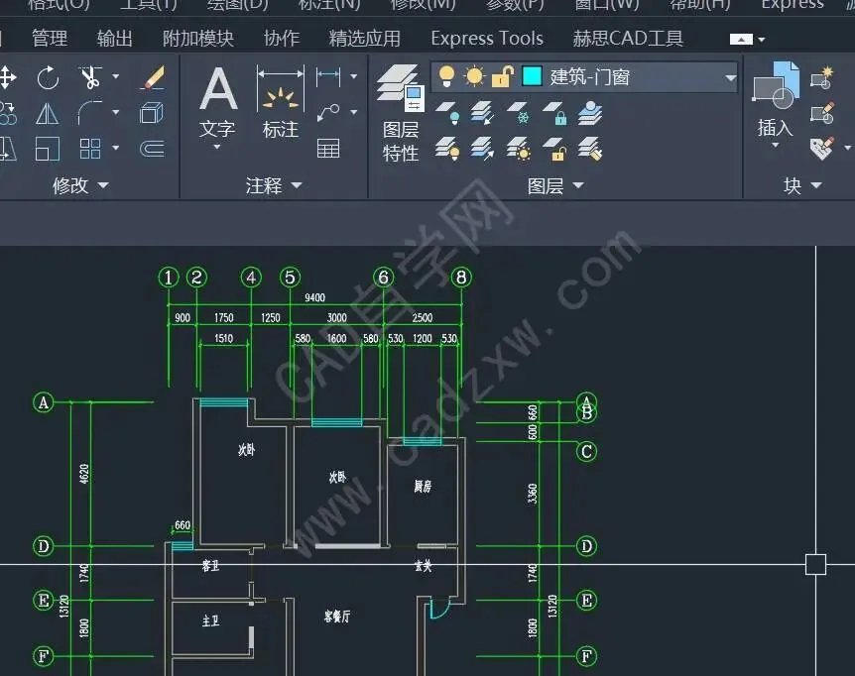This screenshot has width=855, height=676.
Task: Open the Fillet tool dropdown arrow
Action: pyautogui.click(x=116, y=112)
